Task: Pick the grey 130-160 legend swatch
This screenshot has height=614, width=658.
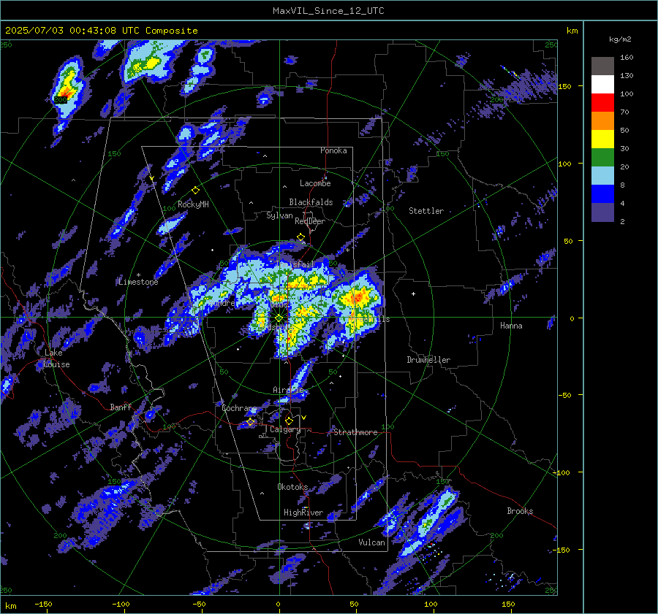Action: (602, 66)
